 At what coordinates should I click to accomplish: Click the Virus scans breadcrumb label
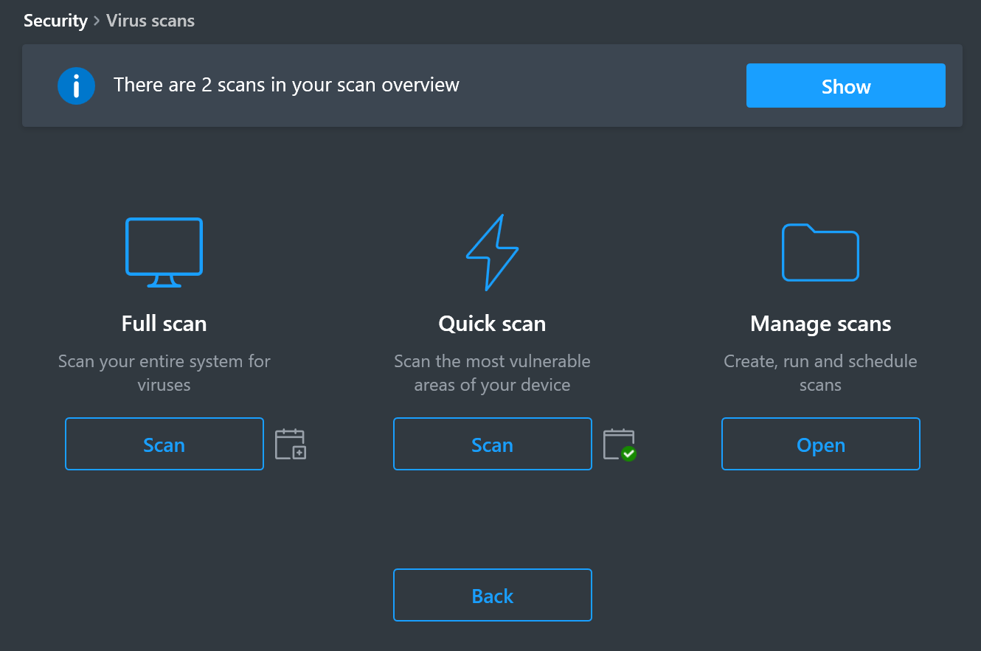(x=150, y=21)
